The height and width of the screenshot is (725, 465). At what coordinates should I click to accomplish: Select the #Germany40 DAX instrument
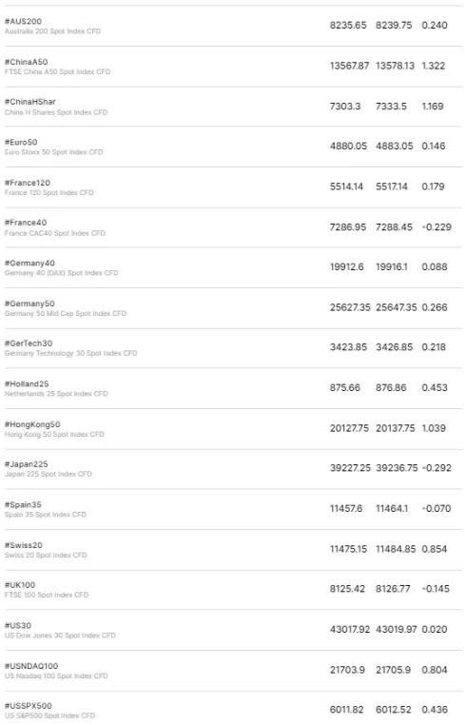(232, 267)
